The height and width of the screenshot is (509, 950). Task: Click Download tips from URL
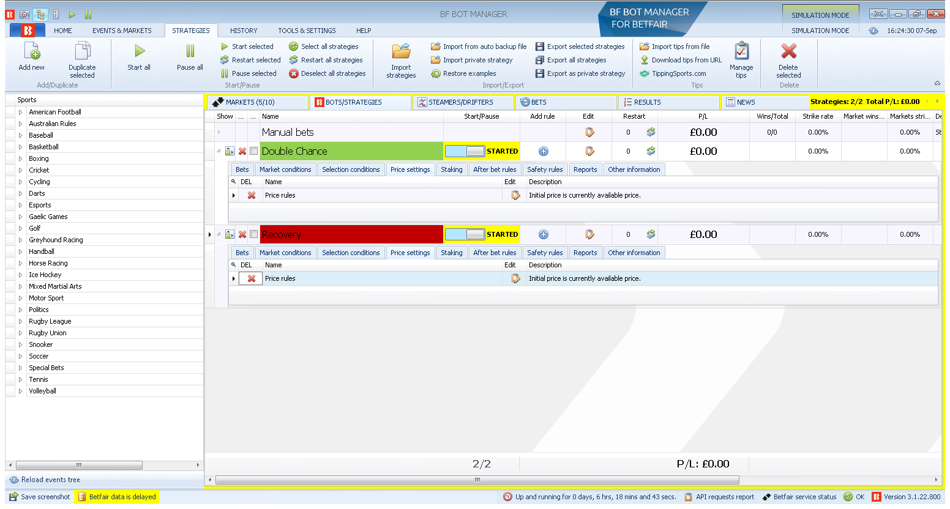681,60
